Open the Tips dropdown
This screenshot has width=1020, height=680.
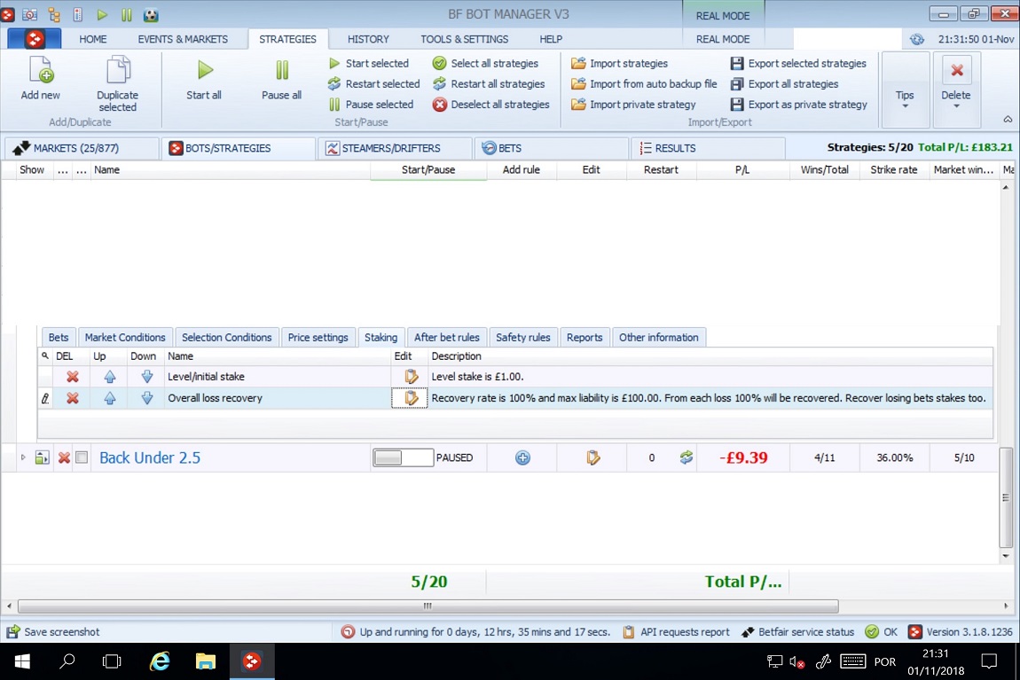click(905, 90)
